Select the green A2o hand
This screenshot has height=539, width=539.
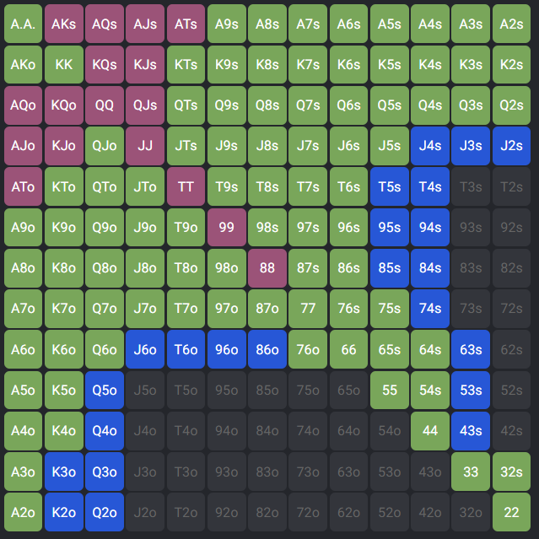[x=23, y=512]
